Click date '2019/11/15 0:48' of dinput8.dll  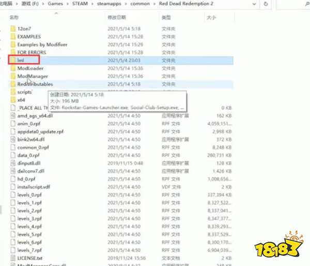[125, 163]
